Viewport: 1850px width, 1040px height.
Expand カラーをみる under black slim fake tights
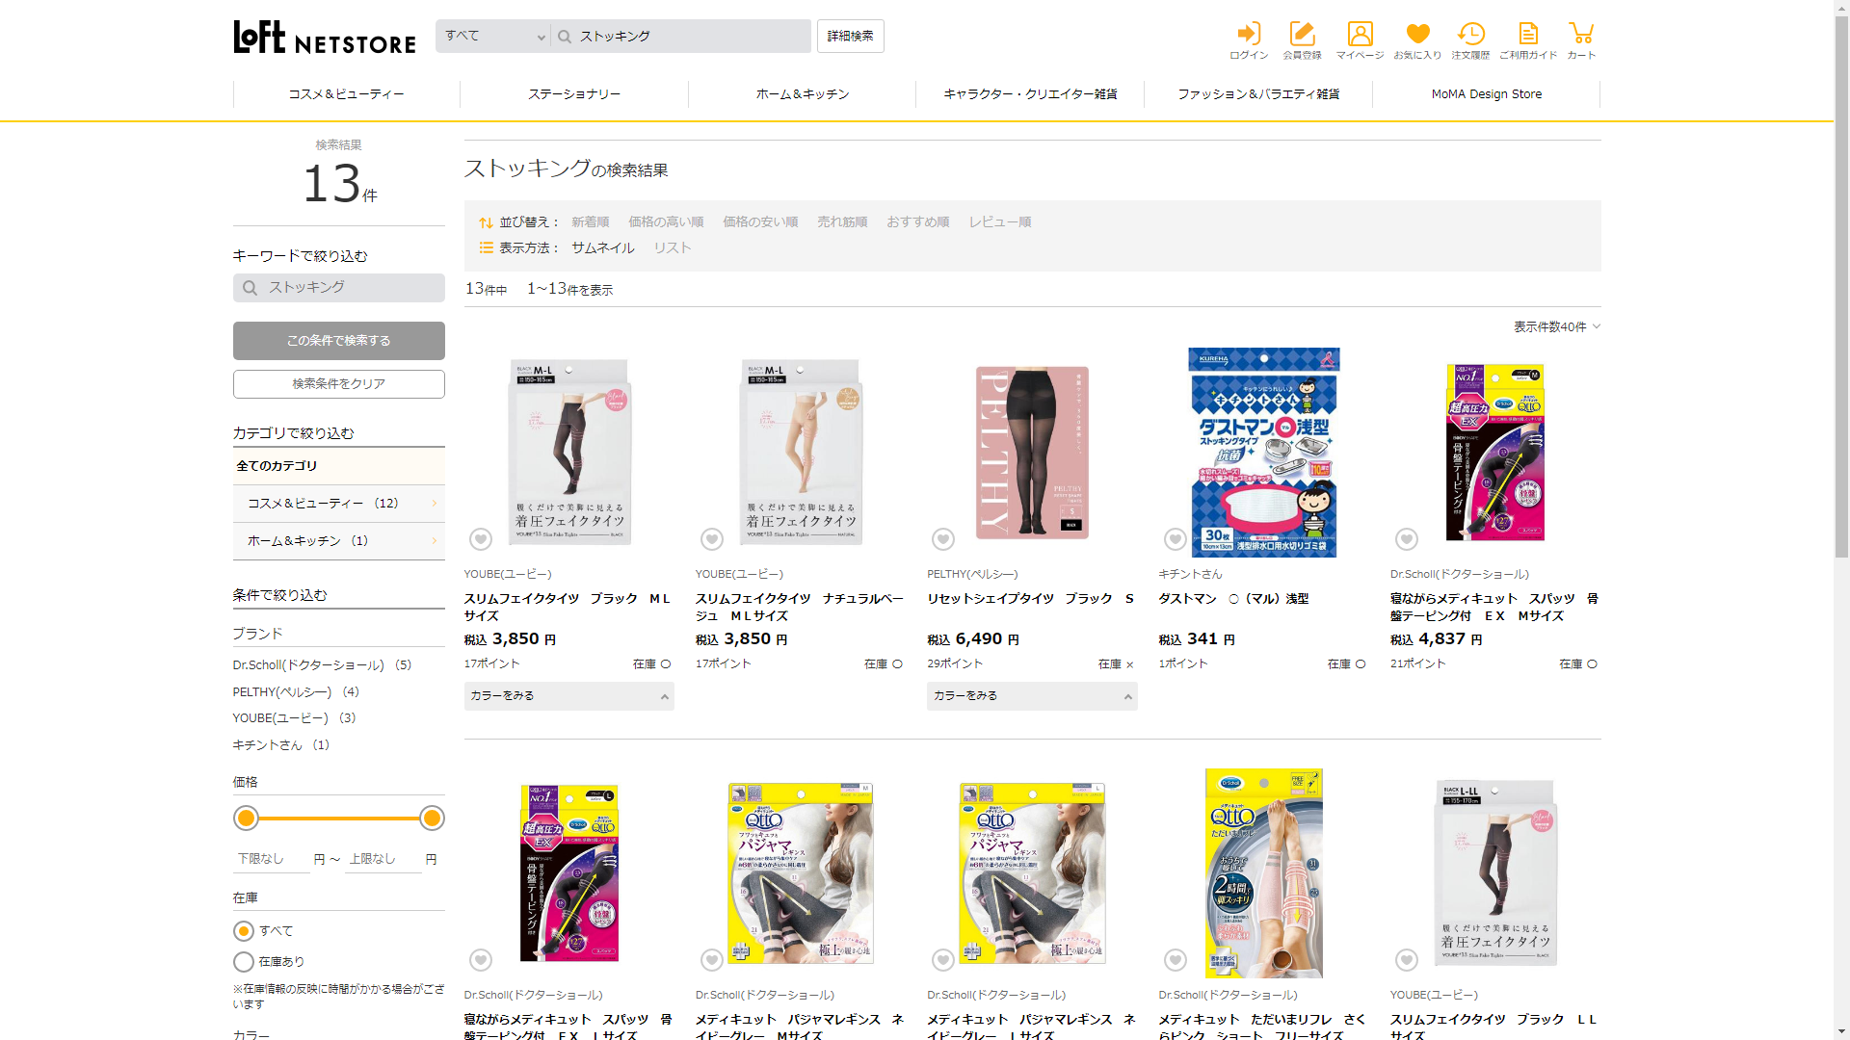point(568,696)
